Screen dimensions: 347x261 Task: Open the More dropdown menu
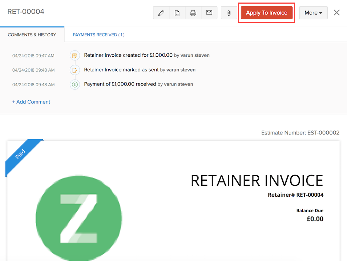coord(313,13)
